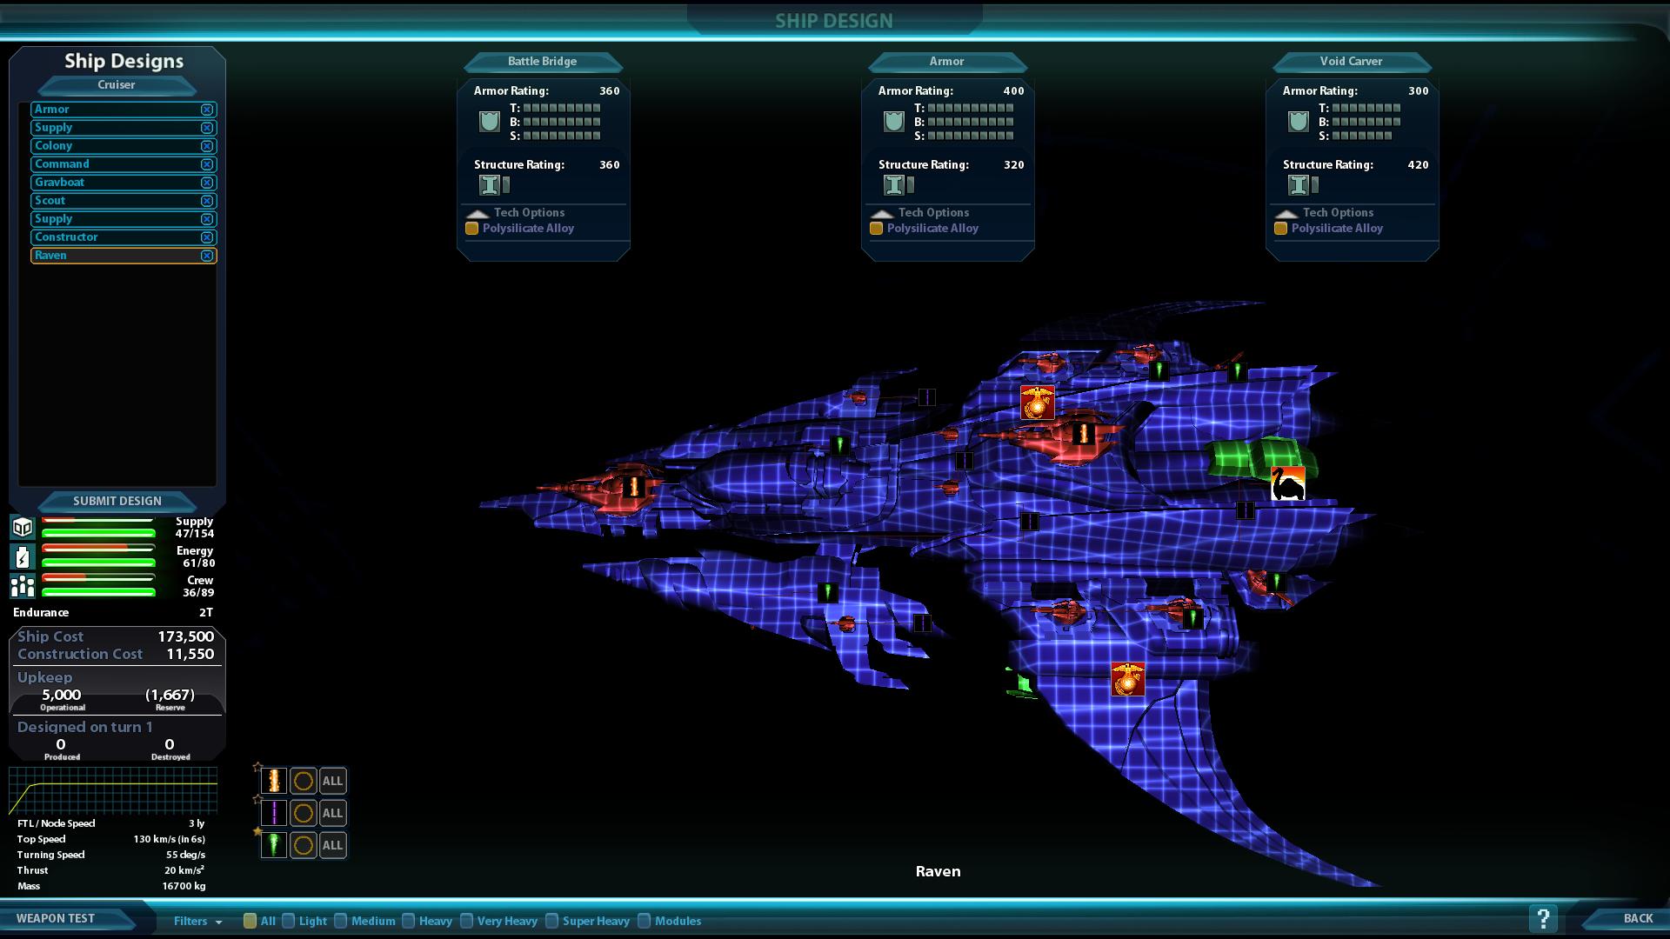Screen dimensions: 1670x939
Task: Enable the Light weapons filter checkbox
Action: click(x=289, y=921)
